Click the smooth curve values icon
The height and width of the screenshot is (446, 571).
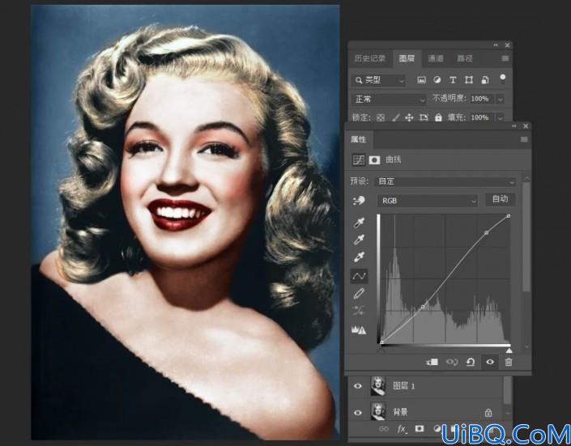coord(358,311)
